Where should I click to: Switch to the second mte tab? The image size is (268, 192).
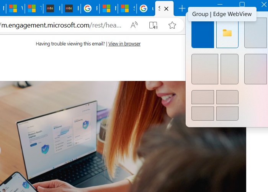69,8
